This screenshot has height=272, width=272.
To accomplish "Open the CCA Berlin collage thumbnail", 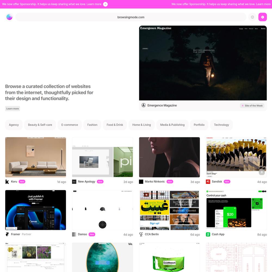I will 169,210.
